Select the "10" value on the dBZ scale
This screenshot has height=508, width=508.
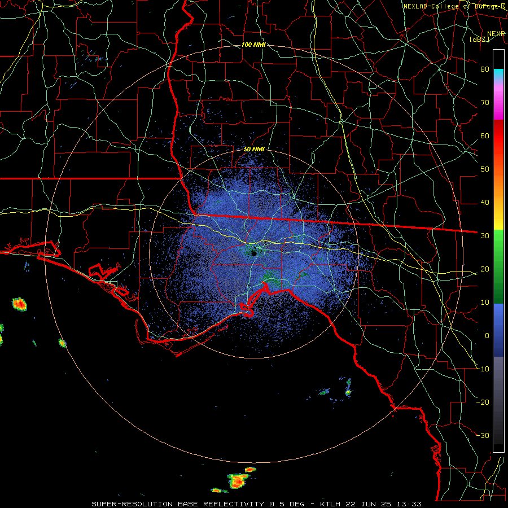tap(485, 303)
